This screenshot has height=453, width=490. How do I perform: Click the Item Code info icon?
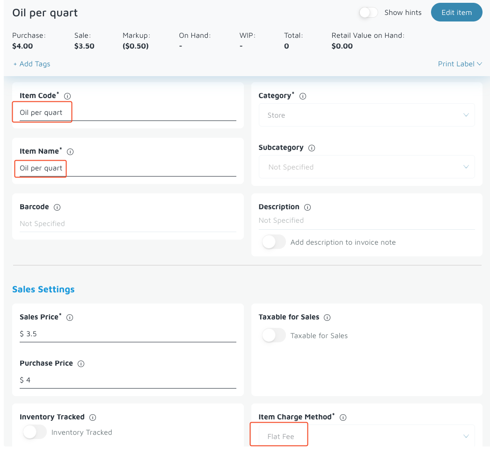pos(67,96)
